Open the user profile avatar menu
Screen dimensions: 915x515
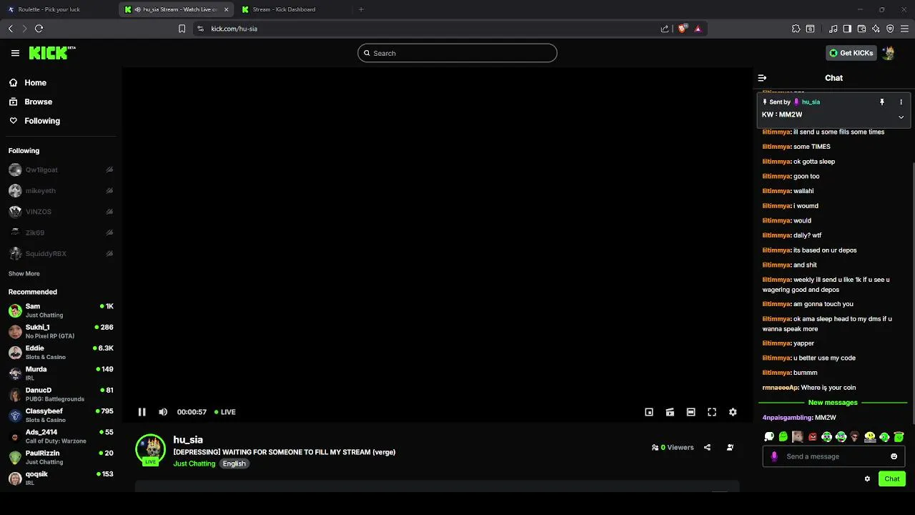click(x=889, y=53)
